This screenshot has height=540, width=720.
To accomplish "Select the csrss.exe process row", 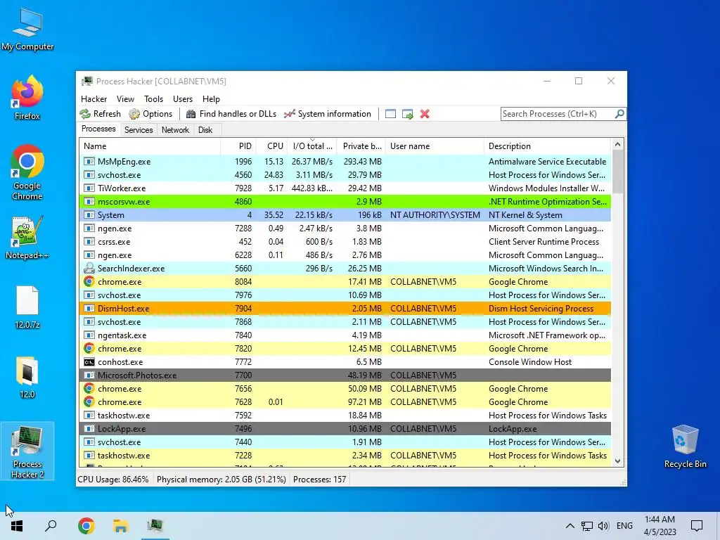I will click(345, 242).
